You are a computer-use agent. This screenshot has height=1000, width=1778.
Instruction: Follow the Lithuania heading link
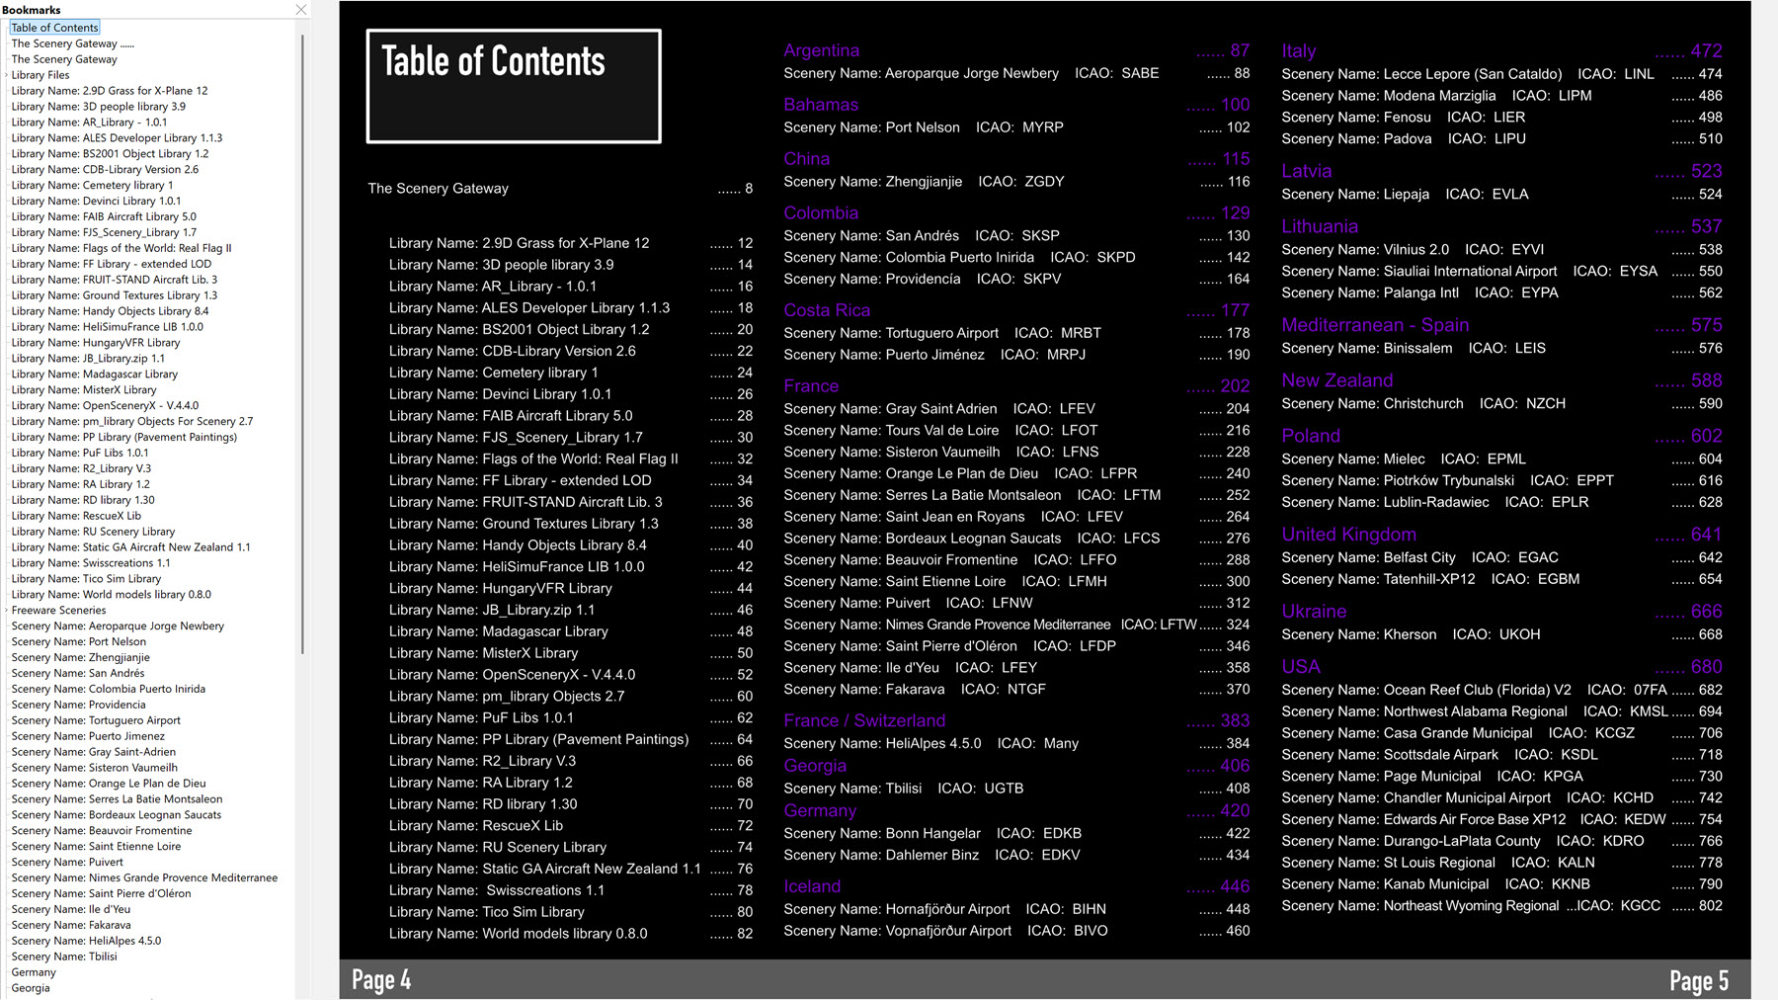coord(1320,226)
